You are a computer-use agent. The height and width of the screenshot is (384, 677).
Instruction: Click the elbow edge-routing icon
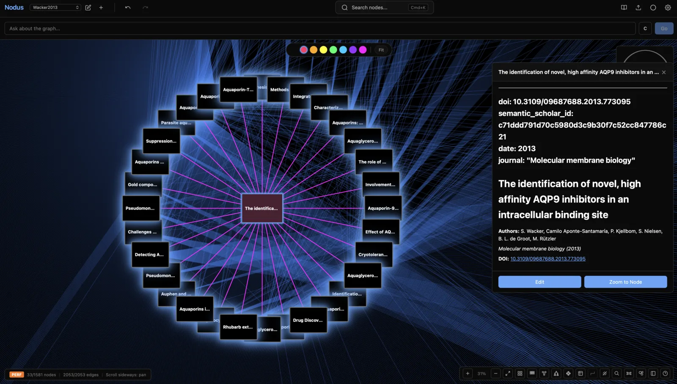(x=592, y=373)
